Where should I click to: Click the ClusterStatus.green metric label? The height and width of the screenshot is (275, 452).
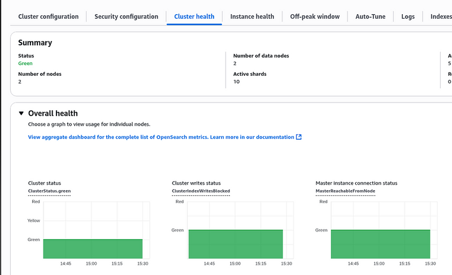(x=49, y=191)
